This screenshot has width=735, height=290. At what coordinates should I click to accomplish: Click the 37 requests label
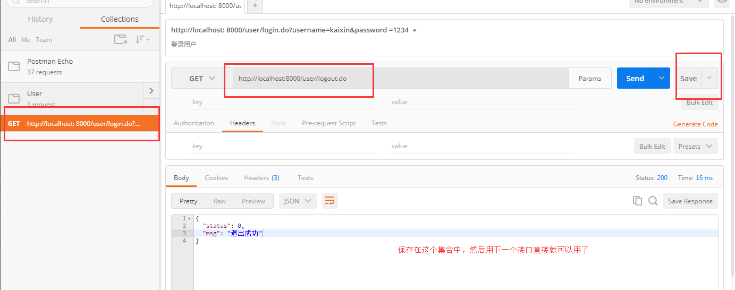point(45,72)
